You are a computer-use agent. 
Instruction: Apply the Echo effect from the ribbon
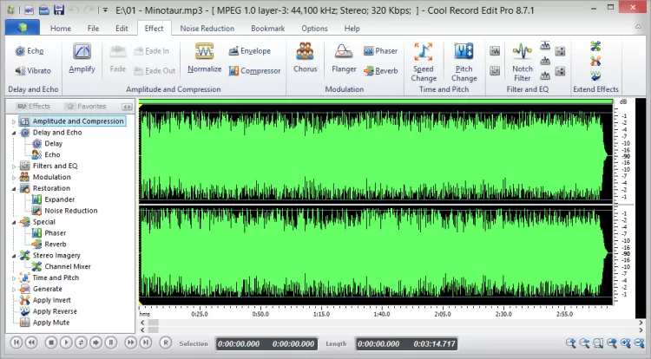click(29, 51)
